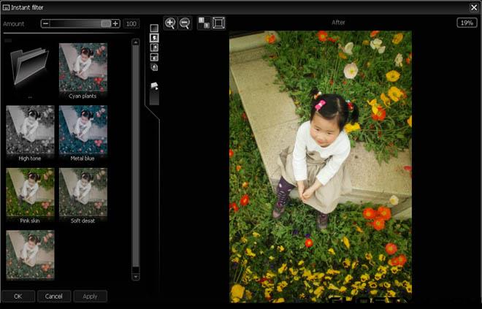The height and width of the screenshot is (309, 482).
Task: Click the Amount slider handle
Action: (x=106, y=23)
